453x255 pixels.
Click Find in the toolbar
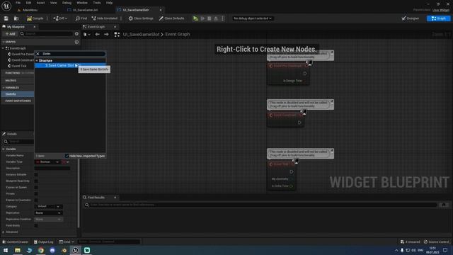(81, 18)
